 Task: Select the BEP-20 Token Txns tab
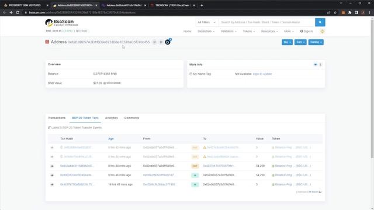pos(85,118)
